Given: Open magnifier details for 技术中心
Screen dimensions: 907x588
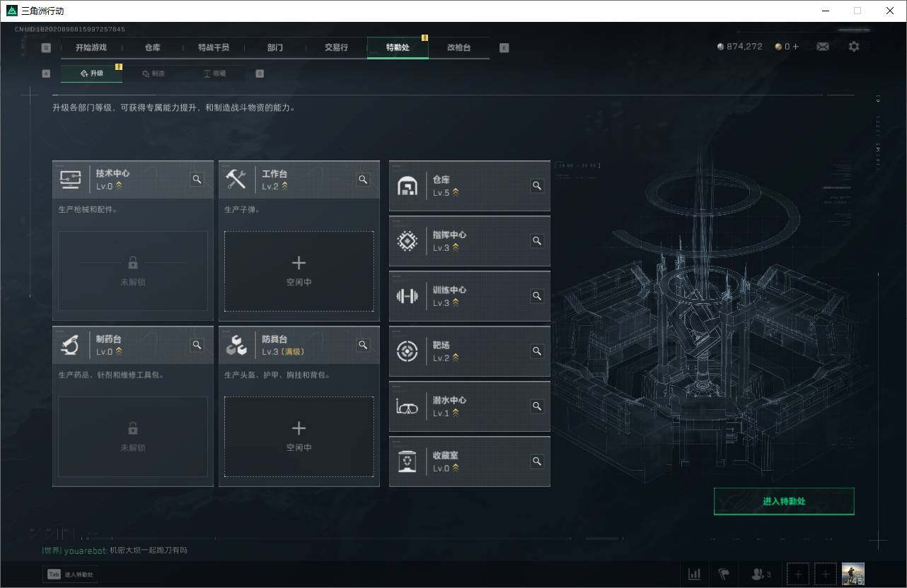Looking at the screenshot, I should click(197, 180).
